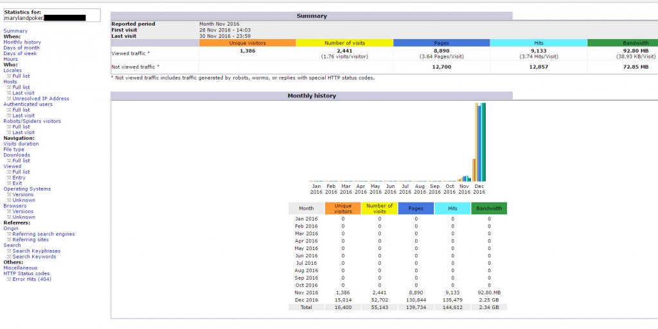Select the 139,734 total pages cell
Screen dimensions: 658x329
[416, 307]
